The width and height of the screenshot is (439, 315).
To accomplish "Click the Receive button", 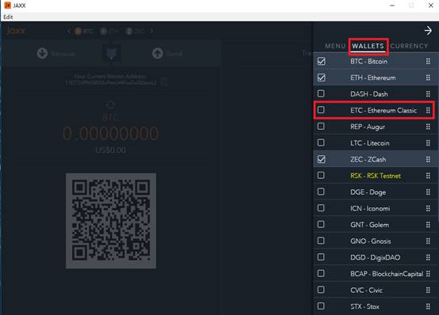I will (55, 53).
